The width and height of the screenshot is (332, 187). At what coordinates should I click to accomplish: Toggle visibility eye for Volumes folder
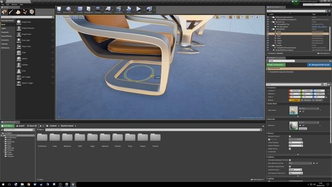pos(268,45)
